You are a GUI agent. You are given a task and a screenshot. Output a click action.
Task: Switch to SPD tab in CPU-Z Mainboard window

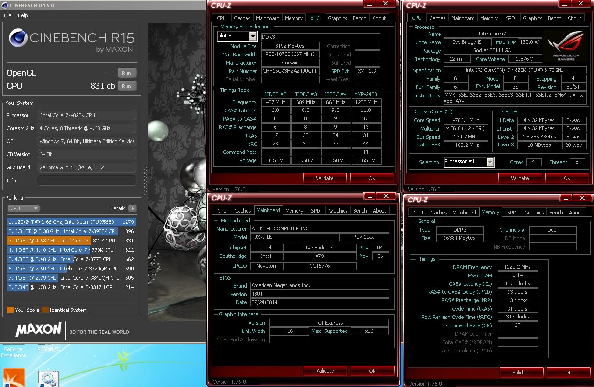pyautogui.click(x=316, y=211)
